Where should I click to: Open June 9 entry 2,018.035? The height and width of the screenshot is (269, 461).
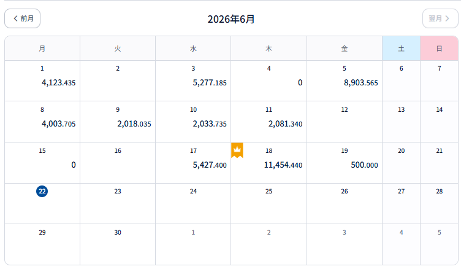click(118, 122)
